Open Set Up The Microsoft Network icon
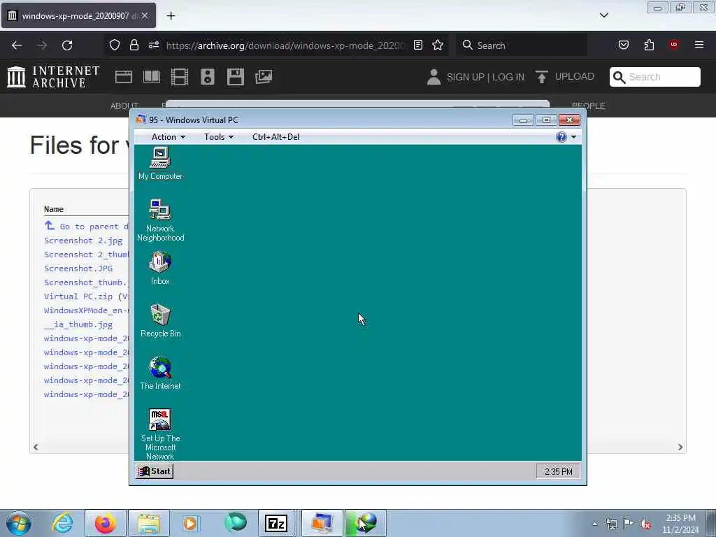 tap(160, 434)
